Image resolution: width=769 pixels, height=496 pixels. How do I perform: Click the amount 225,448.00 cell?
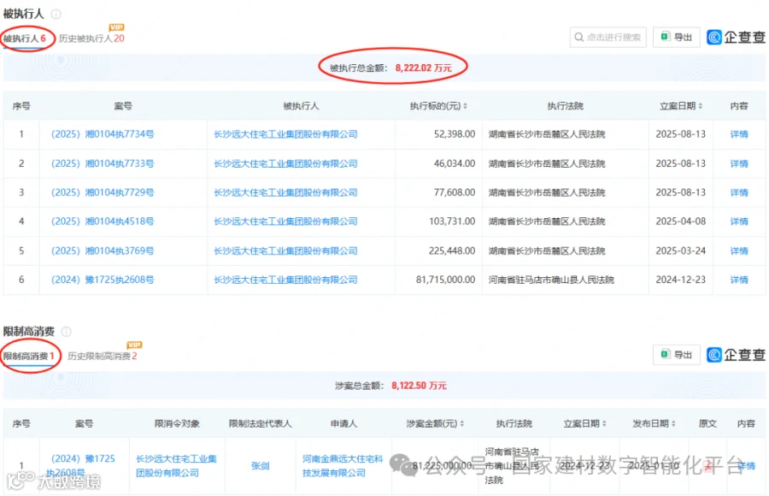pyautogui.click(x=452, y=251)
